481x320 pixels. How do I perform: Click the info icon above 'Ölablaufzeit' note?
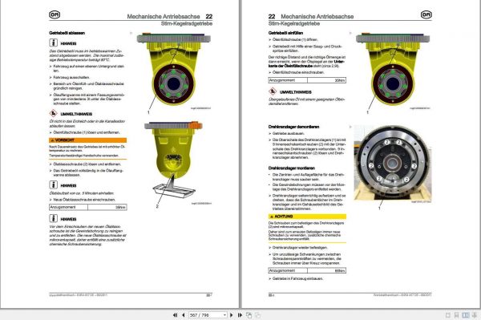tap(54, 184)
